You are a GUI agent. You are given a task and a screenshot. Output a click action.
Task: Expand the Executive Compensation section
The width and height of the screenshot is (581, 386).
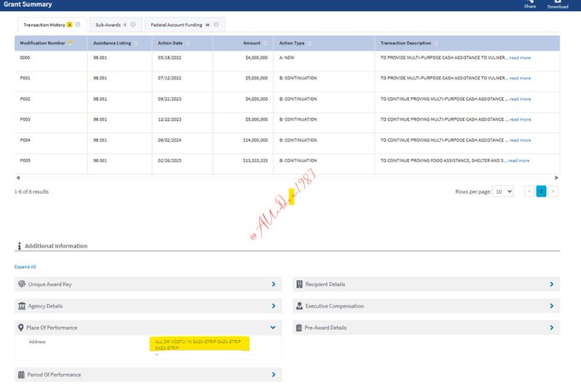[x=552, y=306]
